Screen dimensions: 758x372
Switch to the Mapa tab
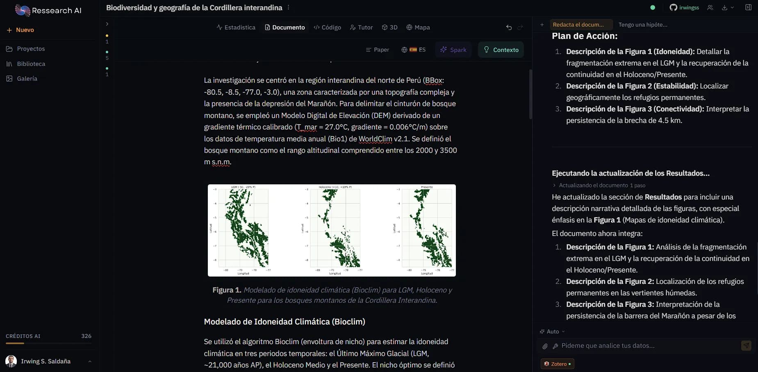[x=418, y=27]
